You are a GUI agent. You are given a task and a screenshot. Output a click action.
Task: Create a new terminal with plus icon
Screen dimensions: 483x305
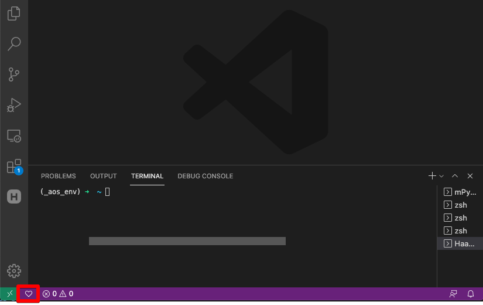click(432, 175)
